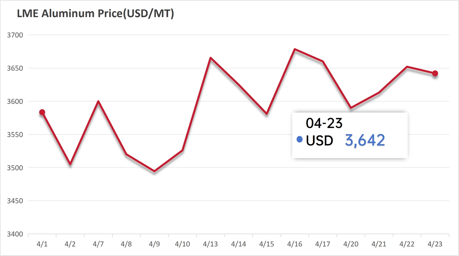Click the 4/13 spike on the price line
459x256 pixels.
click(x=211, y=58)
